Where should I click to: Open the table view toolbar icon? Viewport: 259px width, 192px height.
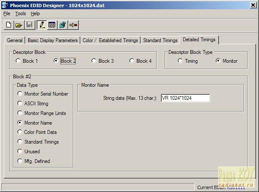coord(52,25)
